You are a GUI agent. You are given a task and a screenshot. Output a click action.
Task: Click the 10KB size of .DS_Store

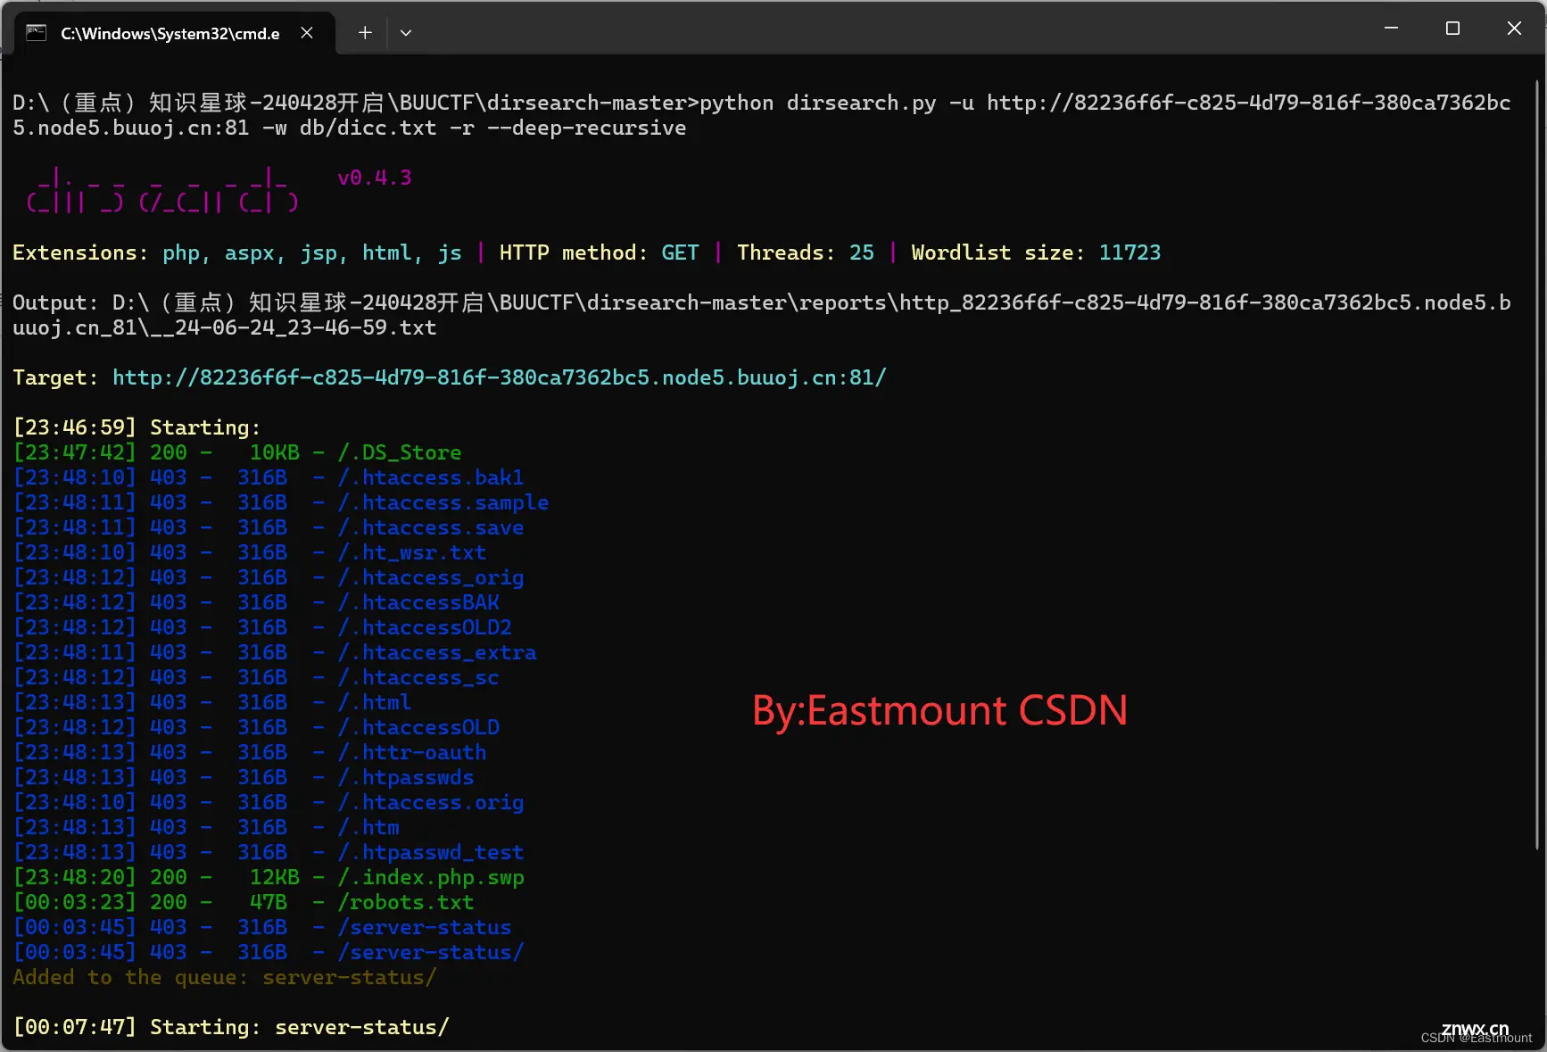point(275,452)
